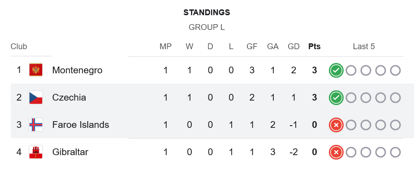This screenshot has height=173, width=414.
Task: Click the Last 5 column header
Action: (364, 46)
